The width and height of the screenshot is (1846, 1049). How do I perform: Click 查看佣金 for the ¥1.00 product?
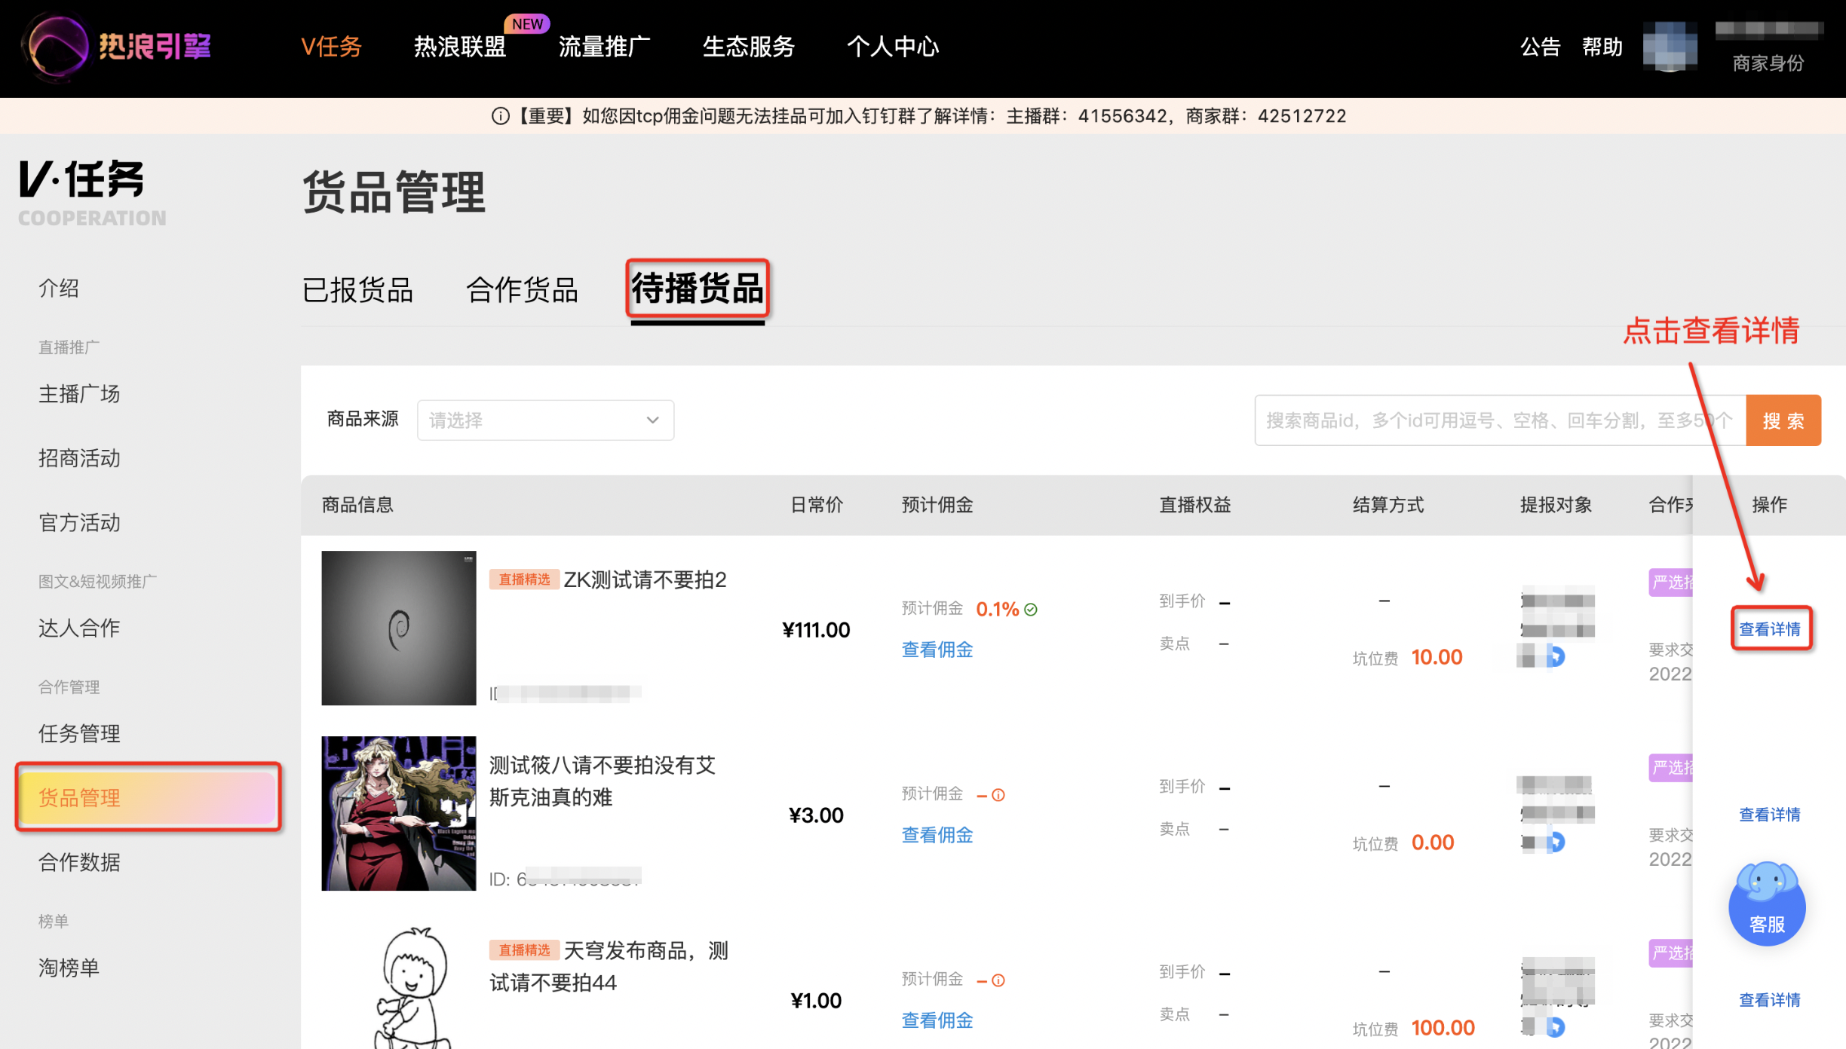pos(937,1020)
